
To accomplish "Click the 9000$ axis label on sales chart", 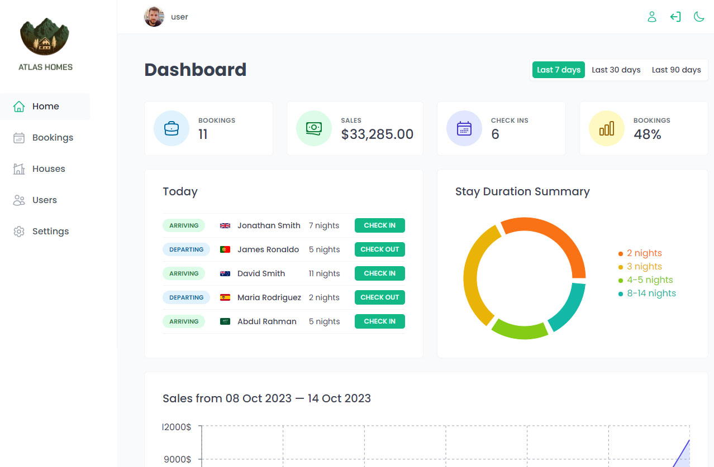I will coord(177,460).
